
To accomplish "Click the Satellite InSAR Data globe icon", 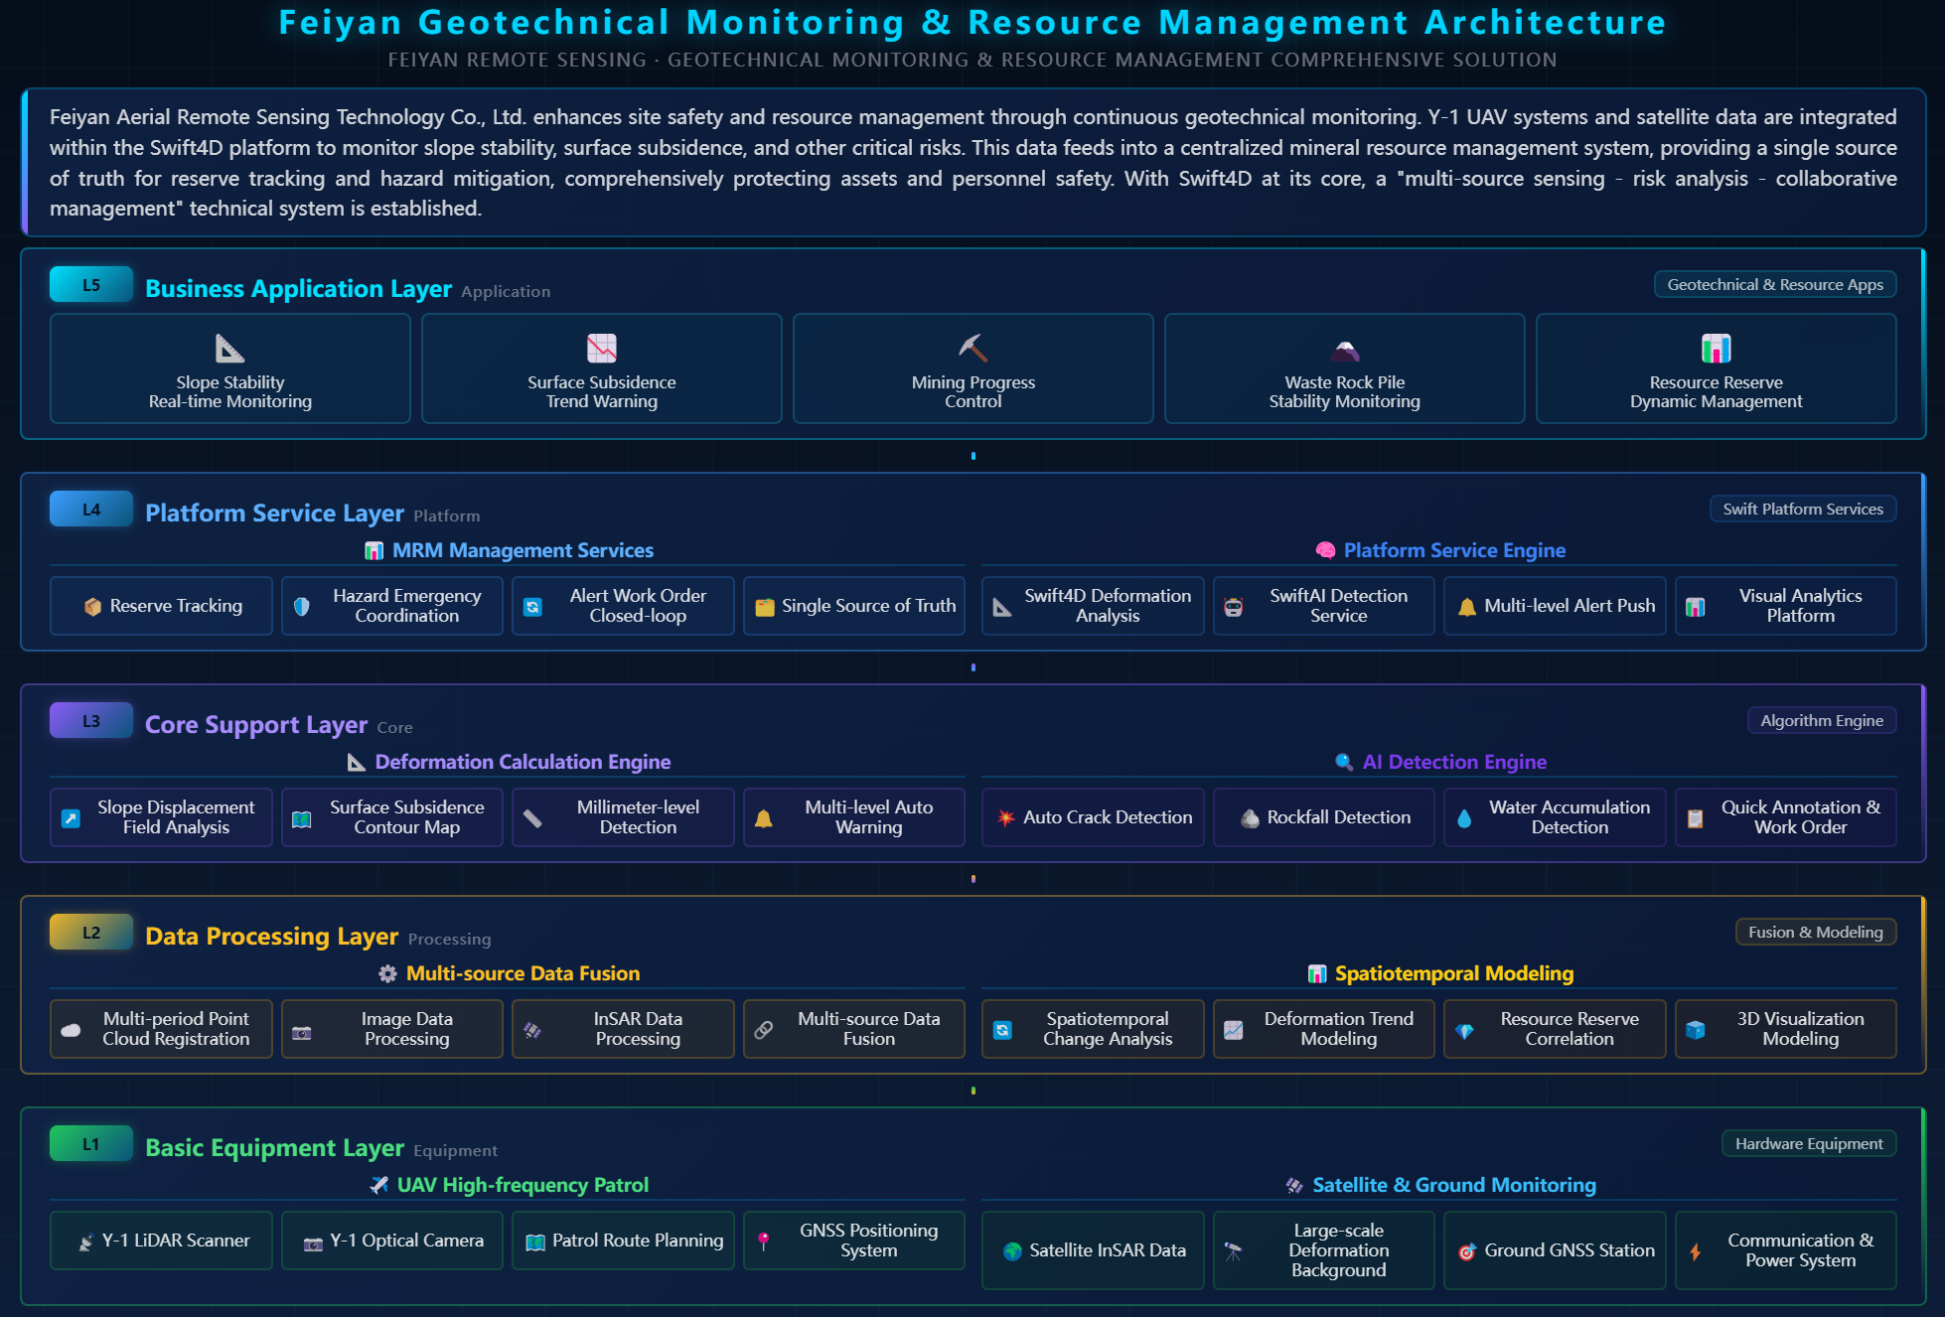I will tap(1012, 1251).
